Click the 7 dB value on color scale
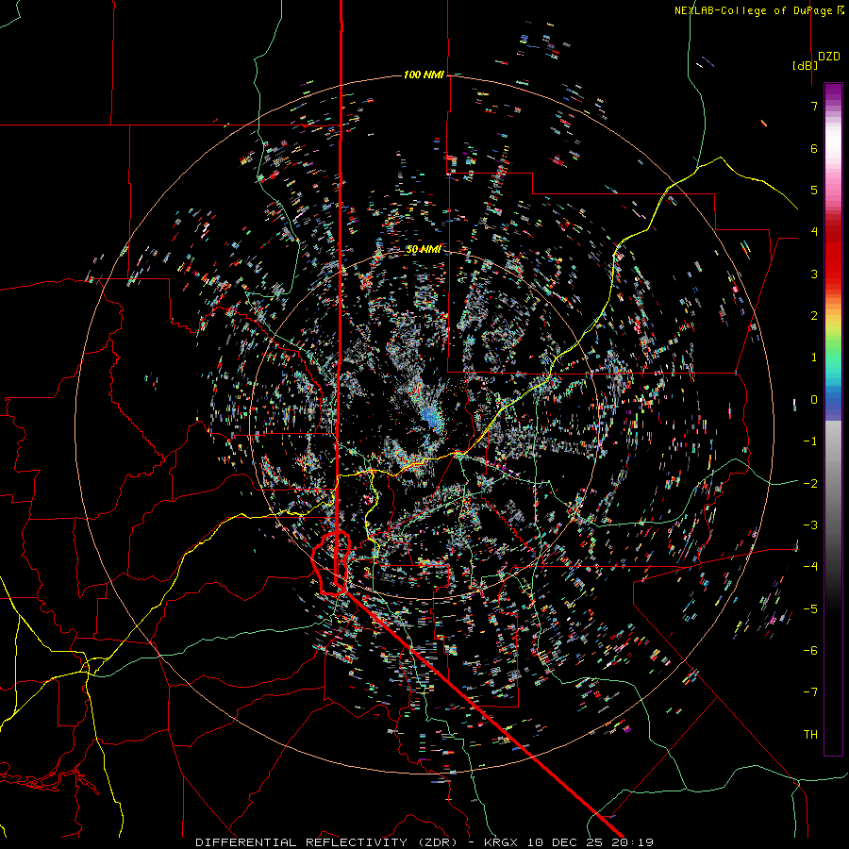This screenshot has width=849, height=849. coord(814,106)
